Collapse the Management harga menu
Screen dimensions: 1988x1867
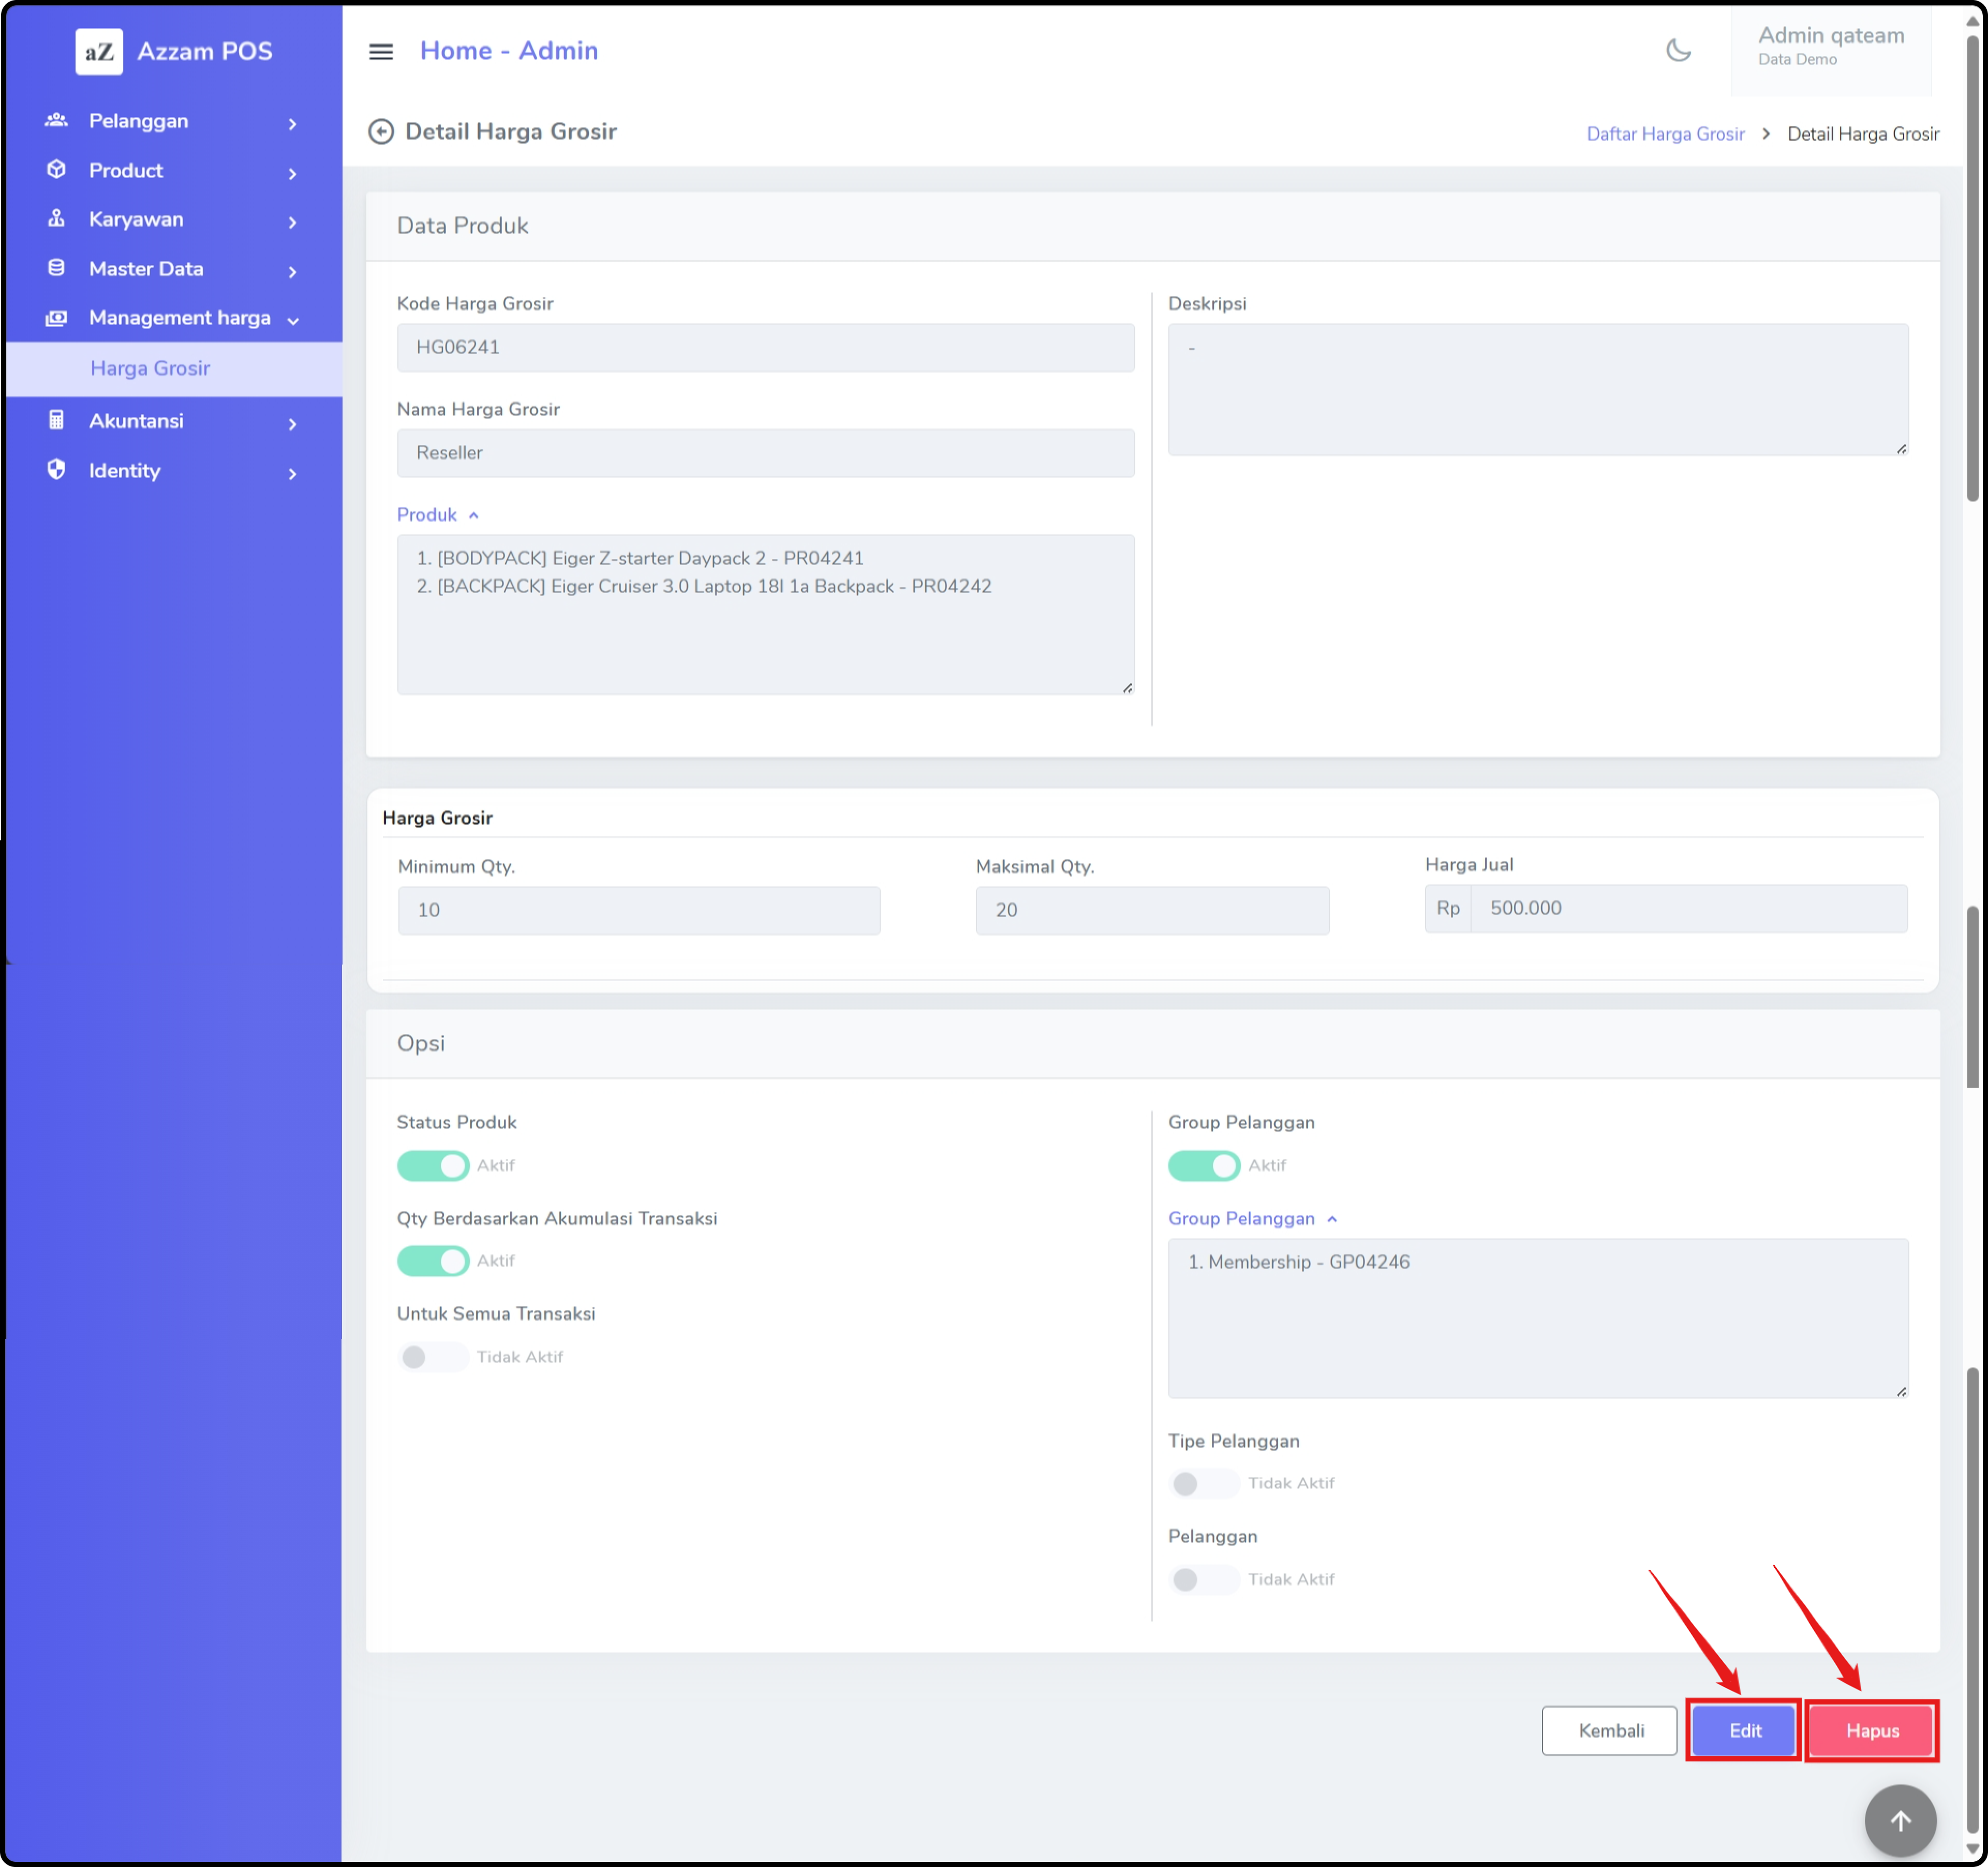(x=180, y=318)
